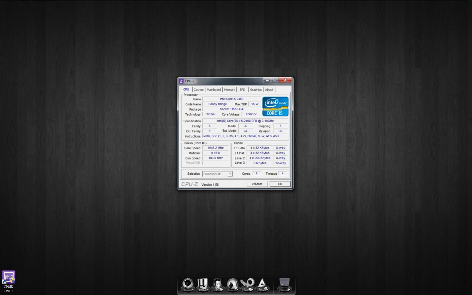Click the purple Z icon in CPU-Z title bar
Image resolution: width=472 pixels, height=295 pixels.
pos(181,81)
